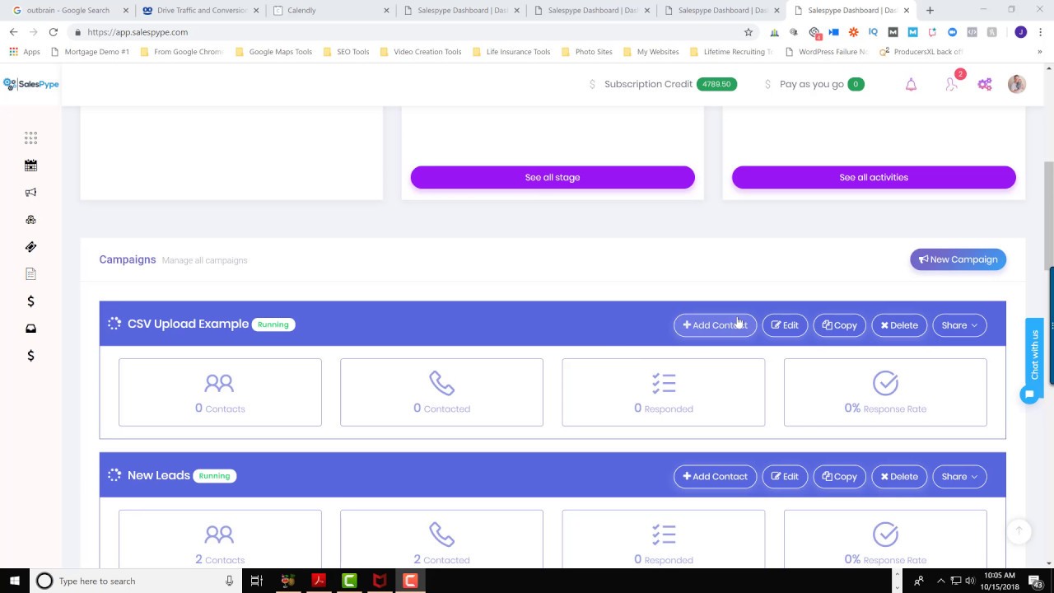Screen dimensions: 1054x593
Task: Open the Google Maps Tools bookmark folder
Action: tap(273, 52)
